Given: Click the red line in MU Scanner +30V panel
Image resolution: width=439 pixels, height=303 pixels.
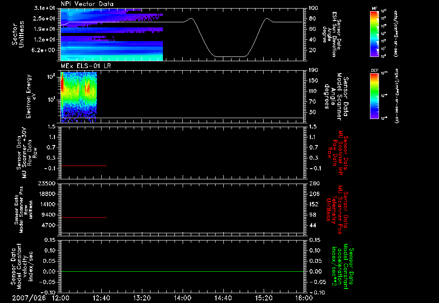Looking at the screenshot, I should (x=84, y=166).
